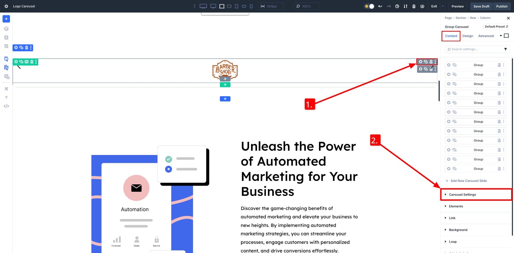Select the phone view icon in top bar
Viewport: 514px width, 253px height.
(x=251, y=6)
